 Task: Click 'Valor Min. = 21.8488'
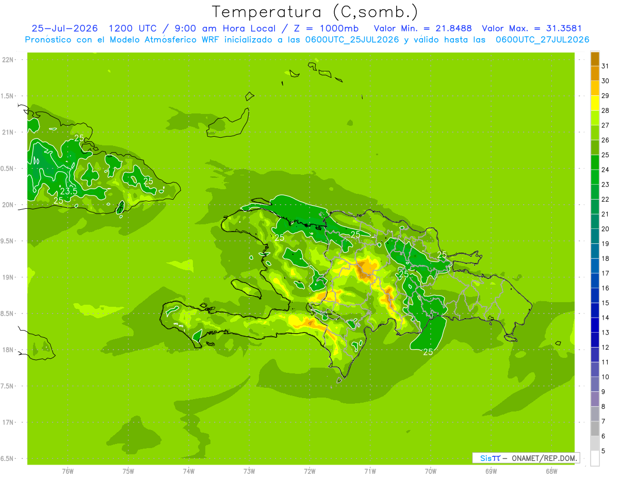[423, 29]
